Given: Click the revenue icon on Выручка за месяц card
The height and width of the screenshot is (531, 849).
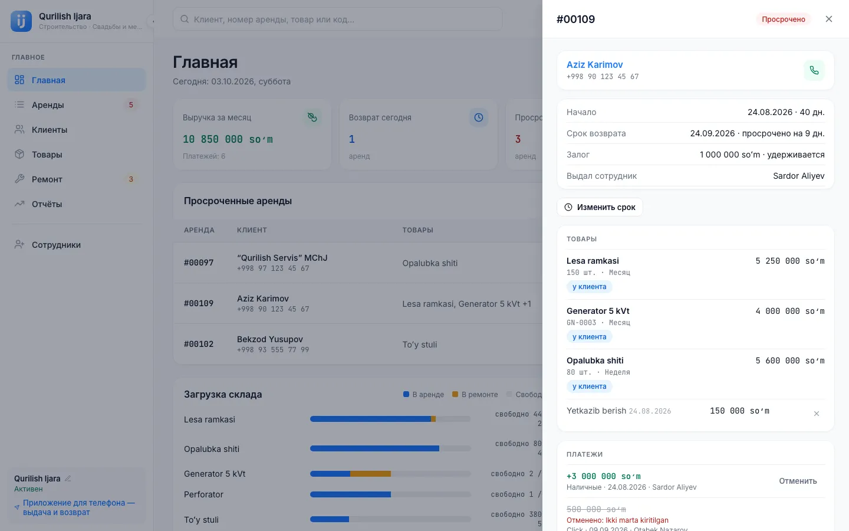Looking at the screenshot, I should coord(312,117).
